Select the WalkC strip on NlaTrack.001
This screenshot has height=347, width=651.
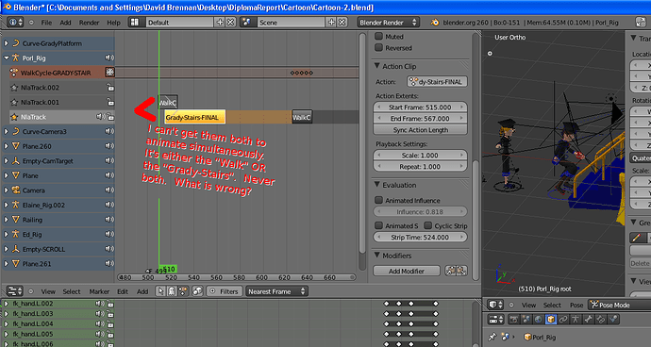click(x=168, y=102)
